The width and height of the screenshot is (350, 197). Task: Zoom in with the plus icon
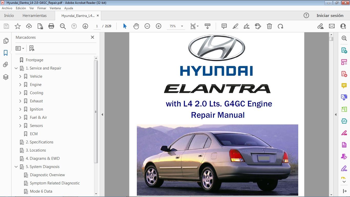(x=159, y=26)
